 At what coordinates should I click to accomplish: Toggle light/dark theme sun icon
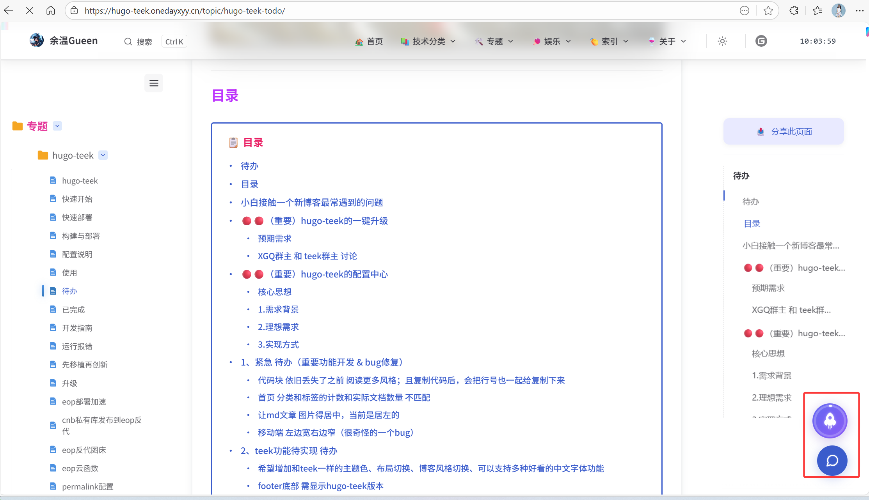tap(722, 41)
